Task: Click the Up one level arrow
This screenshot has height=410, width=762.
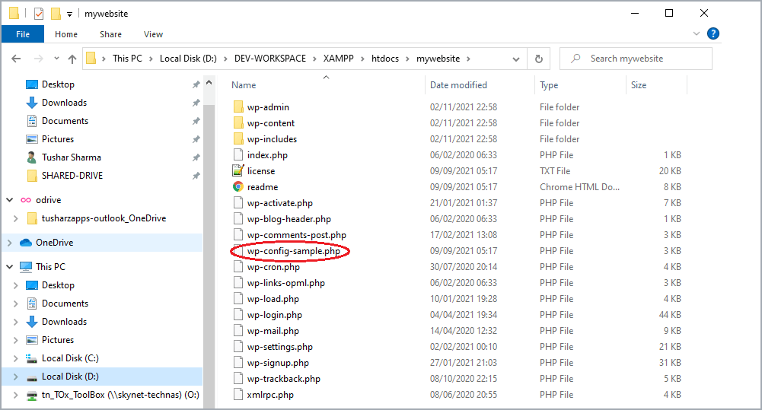Action: pyautogui.click(x=72, y=59)
